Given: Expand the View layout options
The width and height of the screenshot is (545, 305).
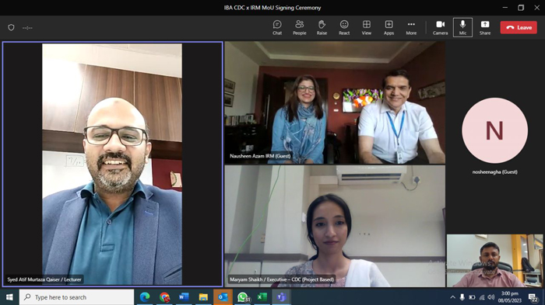Looking at the screenshot, I should (367, 27).
